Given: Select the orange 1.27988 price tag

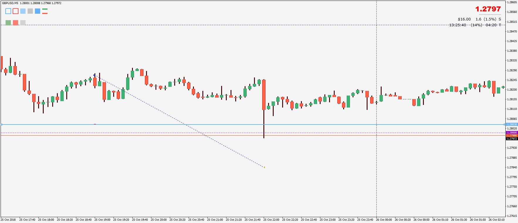Looking at the screenshot, I should pos(512,136).
